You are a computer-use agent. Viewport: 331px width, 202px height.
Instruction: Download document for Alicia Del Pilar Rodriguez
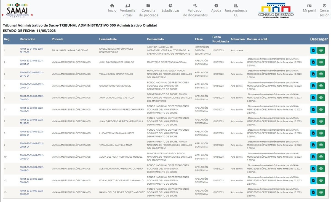[x=313, y=157]
